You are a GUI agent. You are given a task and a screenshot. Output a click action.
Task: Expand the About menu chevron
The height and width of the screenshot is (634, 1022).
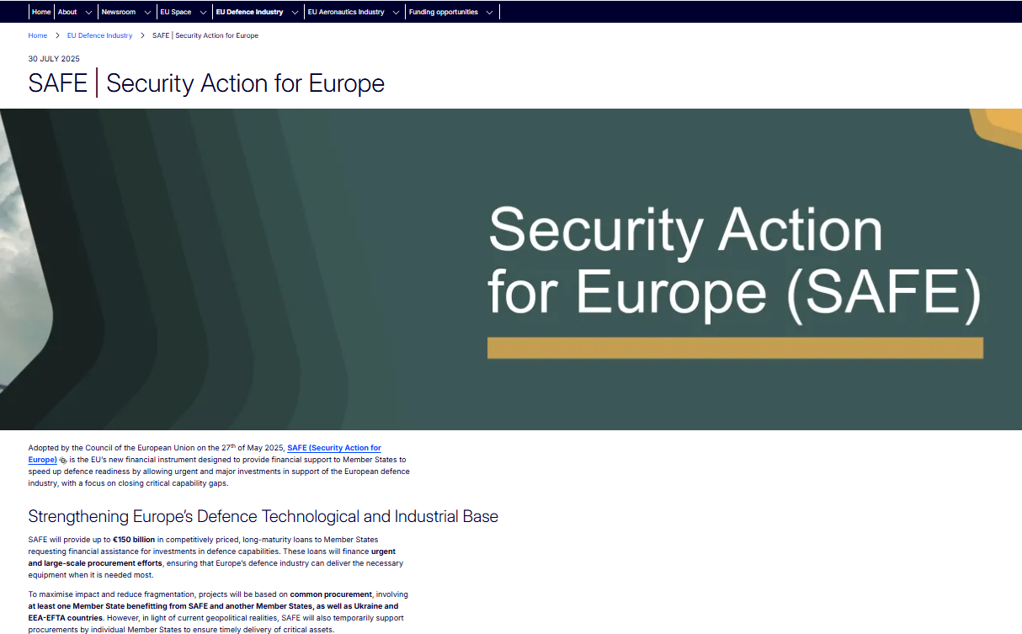(88, 13)
